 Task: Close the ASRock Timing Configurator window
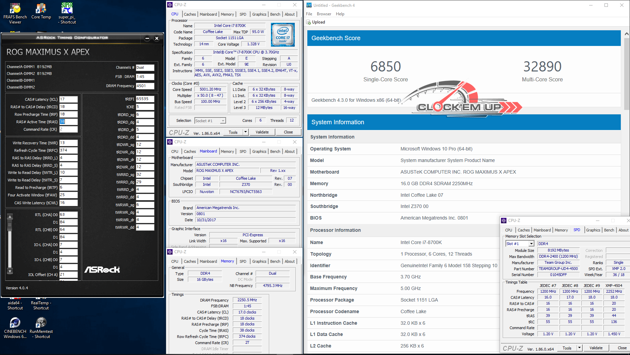point(157,38)
